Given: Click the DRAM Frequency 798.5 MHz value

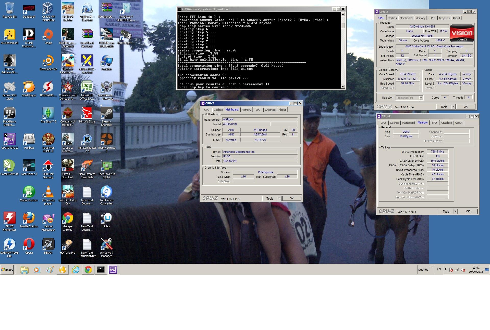Looking at the screenshot, I should pos(437,152).
